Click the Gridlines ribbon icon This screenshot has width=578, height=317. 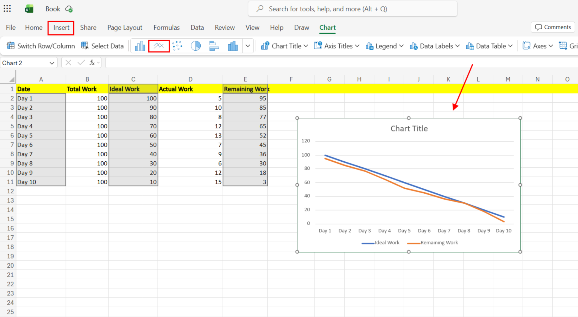(x=563, y=46)
